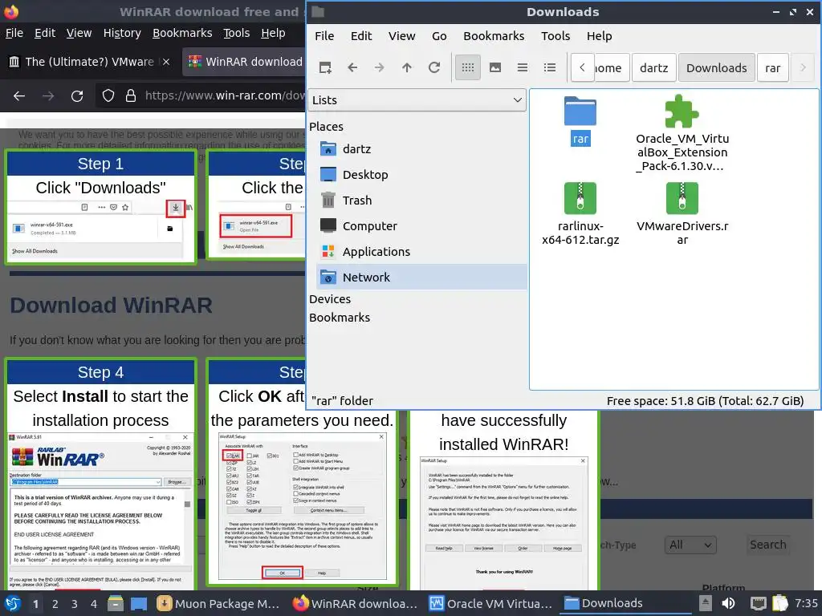Reload the Downloads folder view
Screen dimensions: 822x616
pyautogui.click(x=434, y=67)
